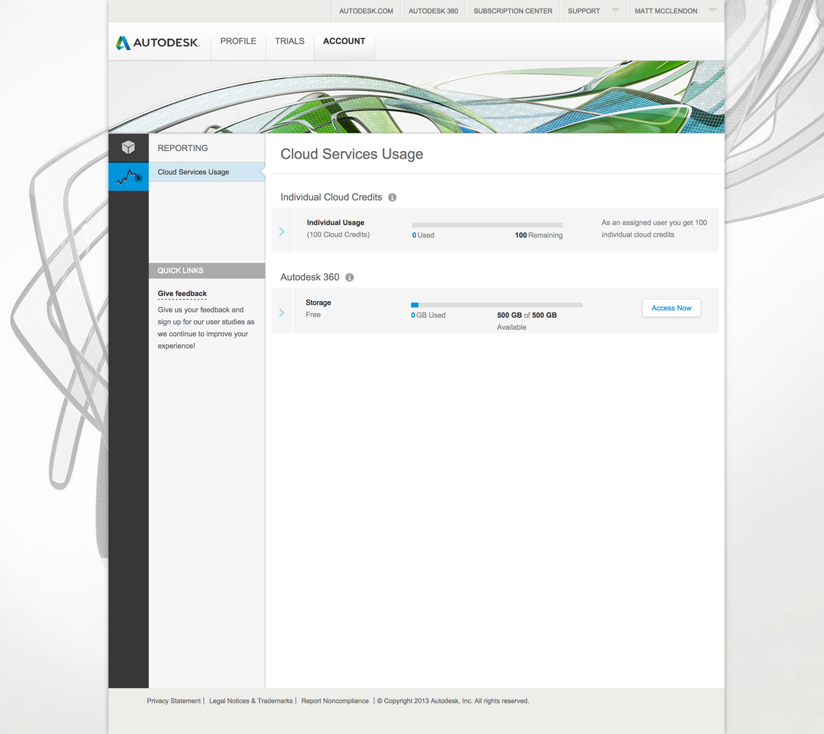Image resolution: width=824 pixels, height=734 pixels.
Task: Go to AUTODESK.COM top link
Action: pos(366,11)
